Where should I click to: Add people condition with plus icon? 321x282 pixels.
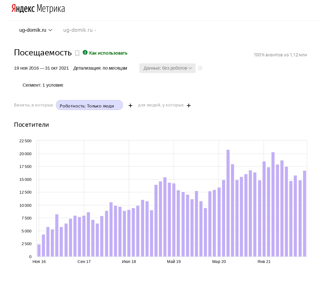point(189,105)
